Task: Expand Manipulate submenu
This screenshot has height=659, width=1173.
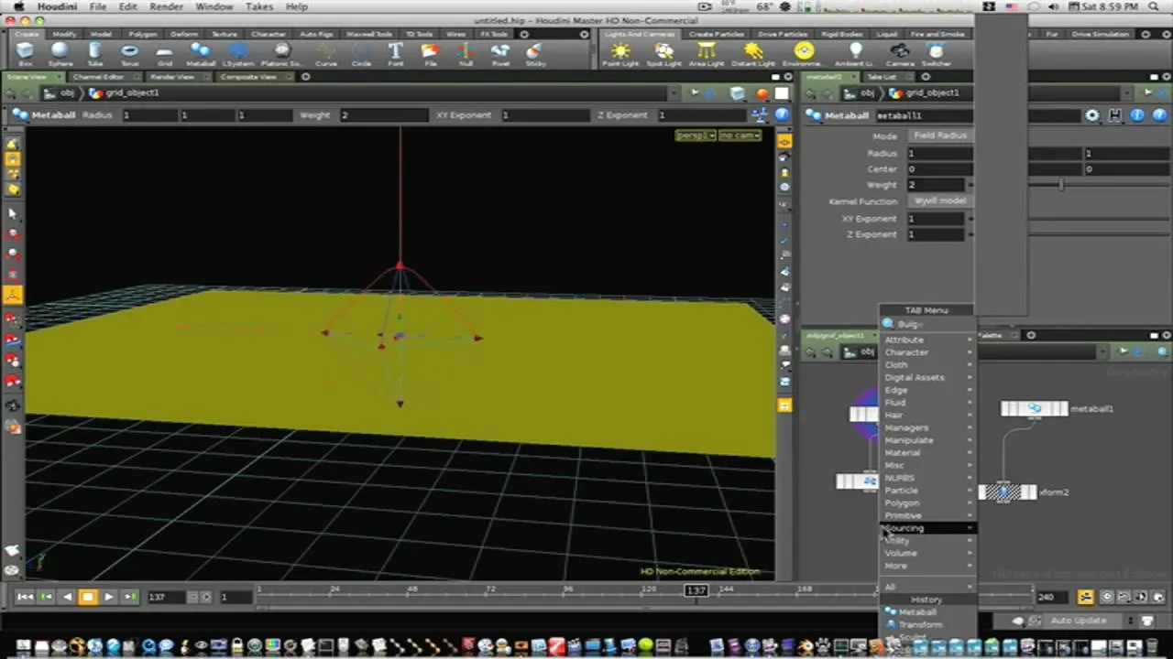Action: click(926, 440)
